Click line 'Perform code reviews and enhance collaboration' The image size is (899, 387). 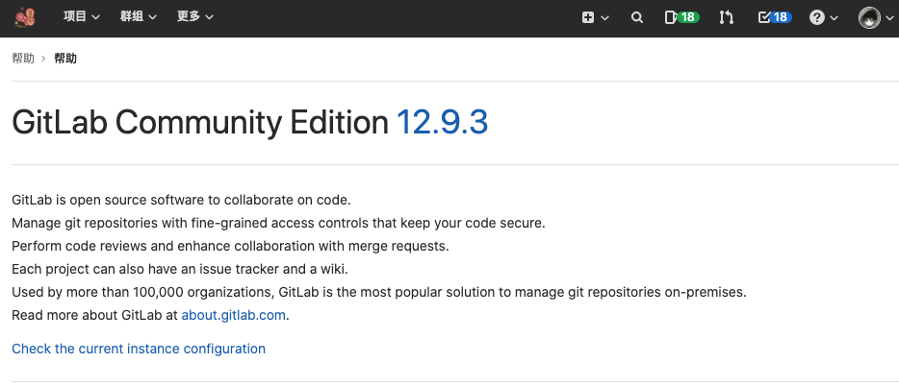point(230,247)
